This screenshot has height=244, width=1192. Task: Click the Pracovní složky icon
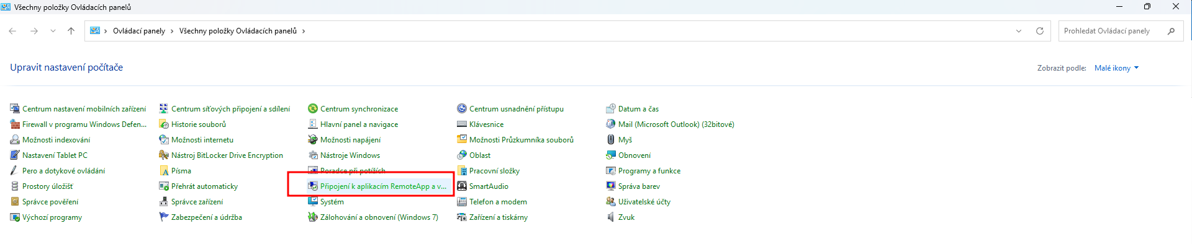click(462, 170)
